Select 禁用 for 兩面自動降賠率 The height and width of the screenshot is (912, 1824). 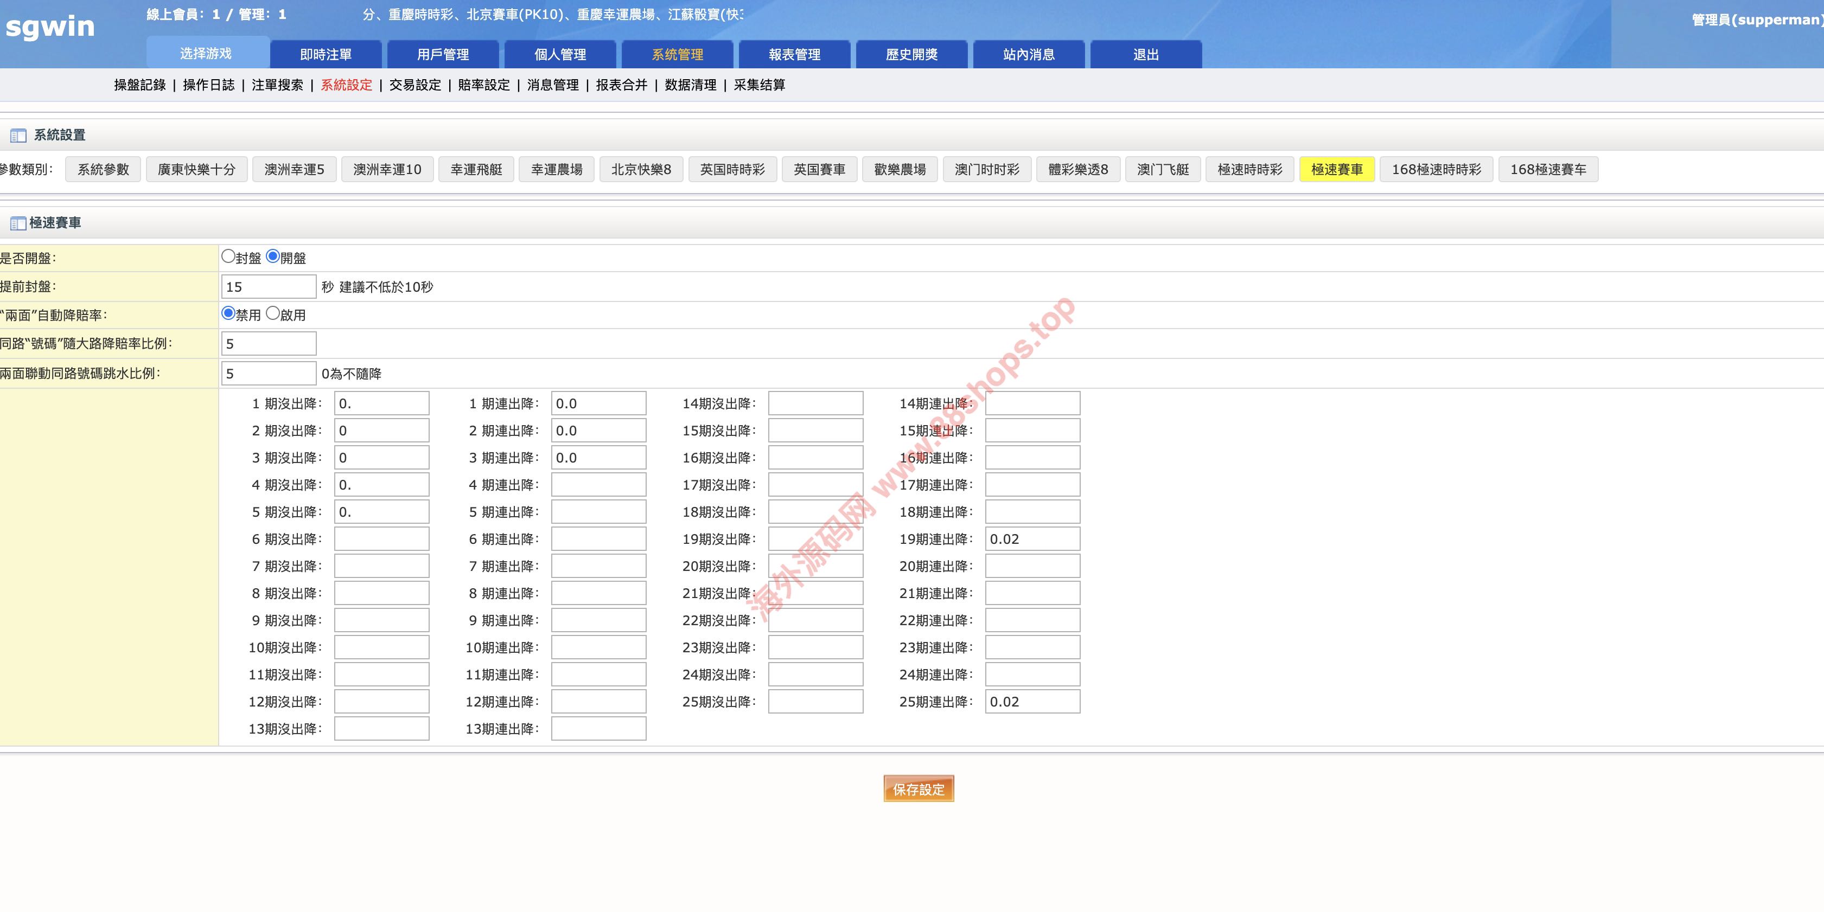click(228, 313)
